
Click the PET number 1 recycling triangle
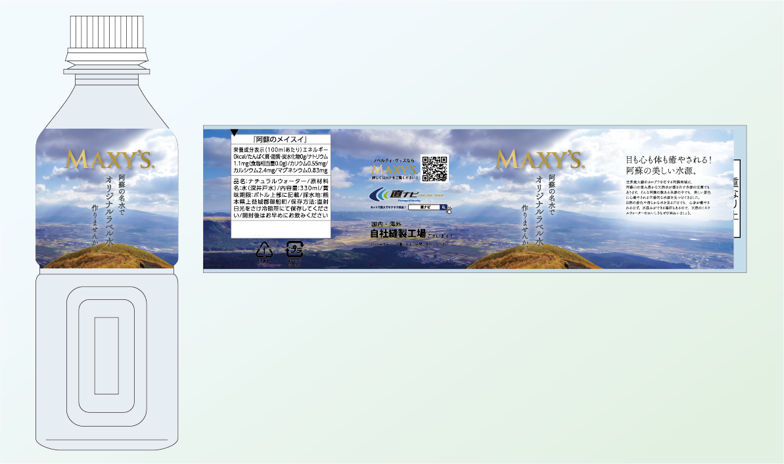click(x=264, y=251)
